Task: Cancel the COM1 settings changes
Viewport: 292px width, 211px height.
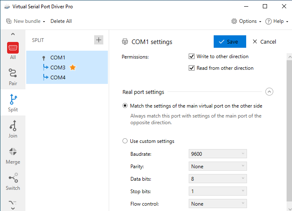Action: point(264,42)
